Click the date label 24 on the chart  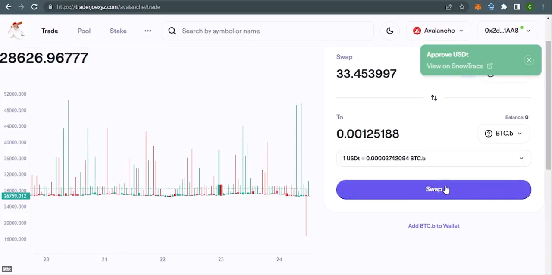279,259
